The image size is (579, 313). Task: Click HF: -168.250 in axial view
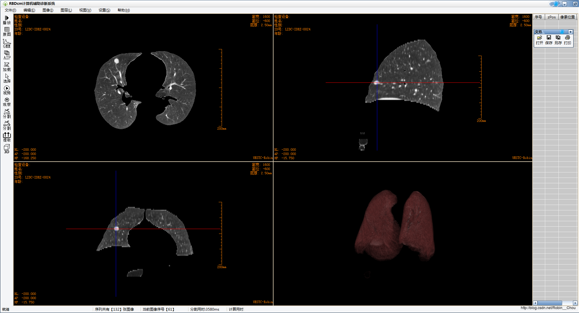coord(25,158)
